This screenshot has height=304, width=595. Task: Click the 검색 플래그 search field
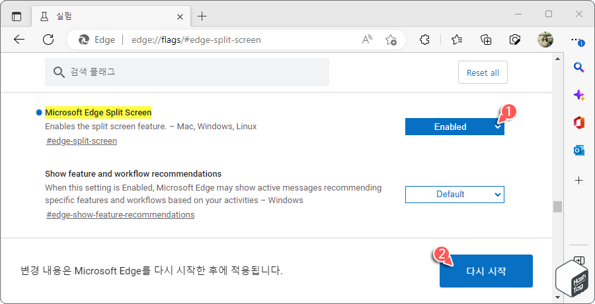point(187,72)
